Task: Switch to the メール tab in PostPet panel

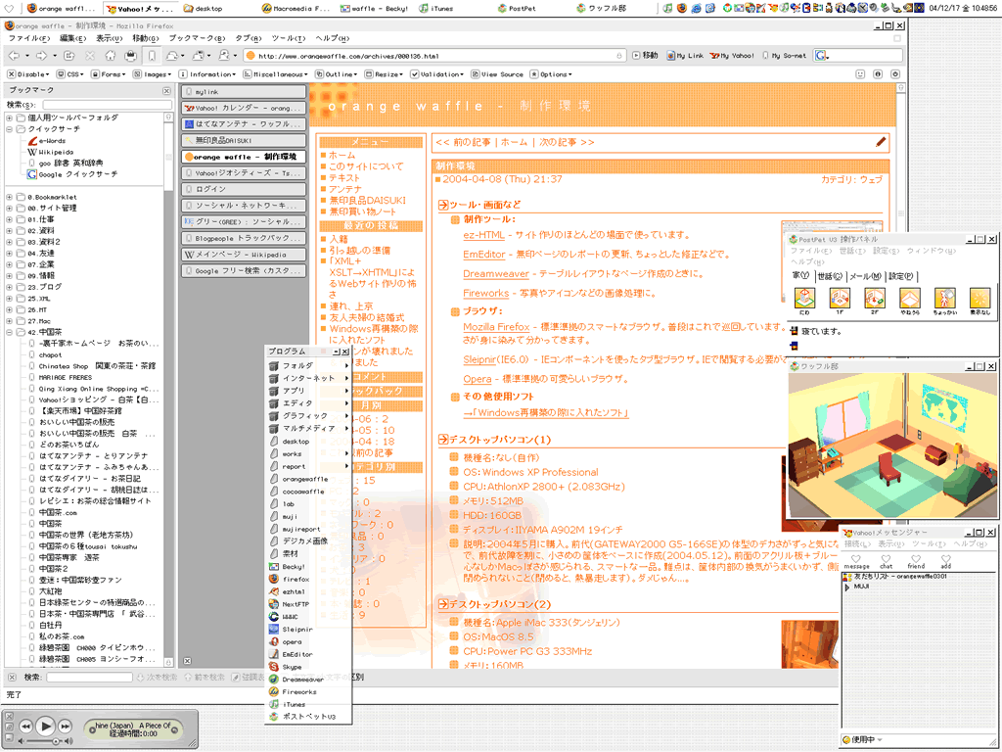Action: (864, 277)
